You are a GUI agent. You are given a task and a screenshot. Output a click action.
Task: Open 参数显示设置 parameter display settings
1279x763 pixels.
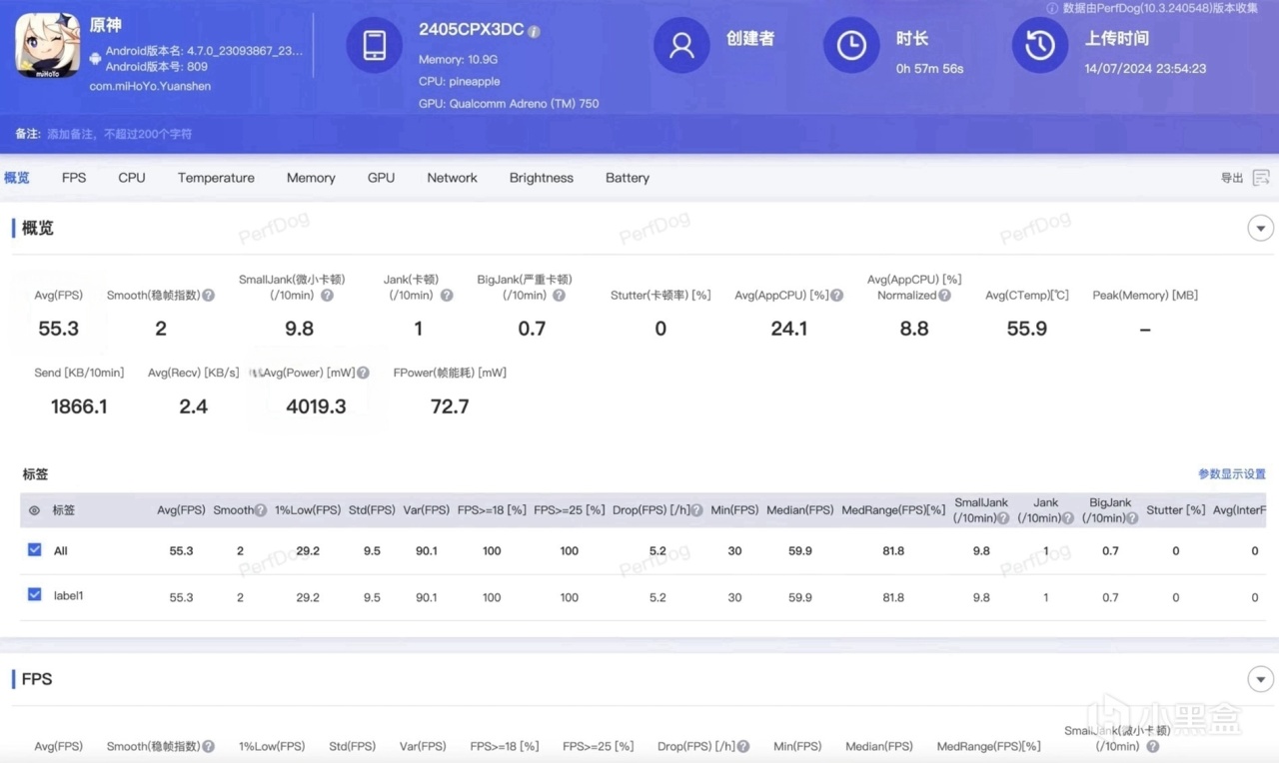pos(1231,474)
